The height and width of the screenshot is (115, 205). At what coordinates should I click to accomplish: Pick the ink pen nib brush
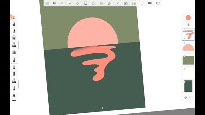tap(14, 31)
